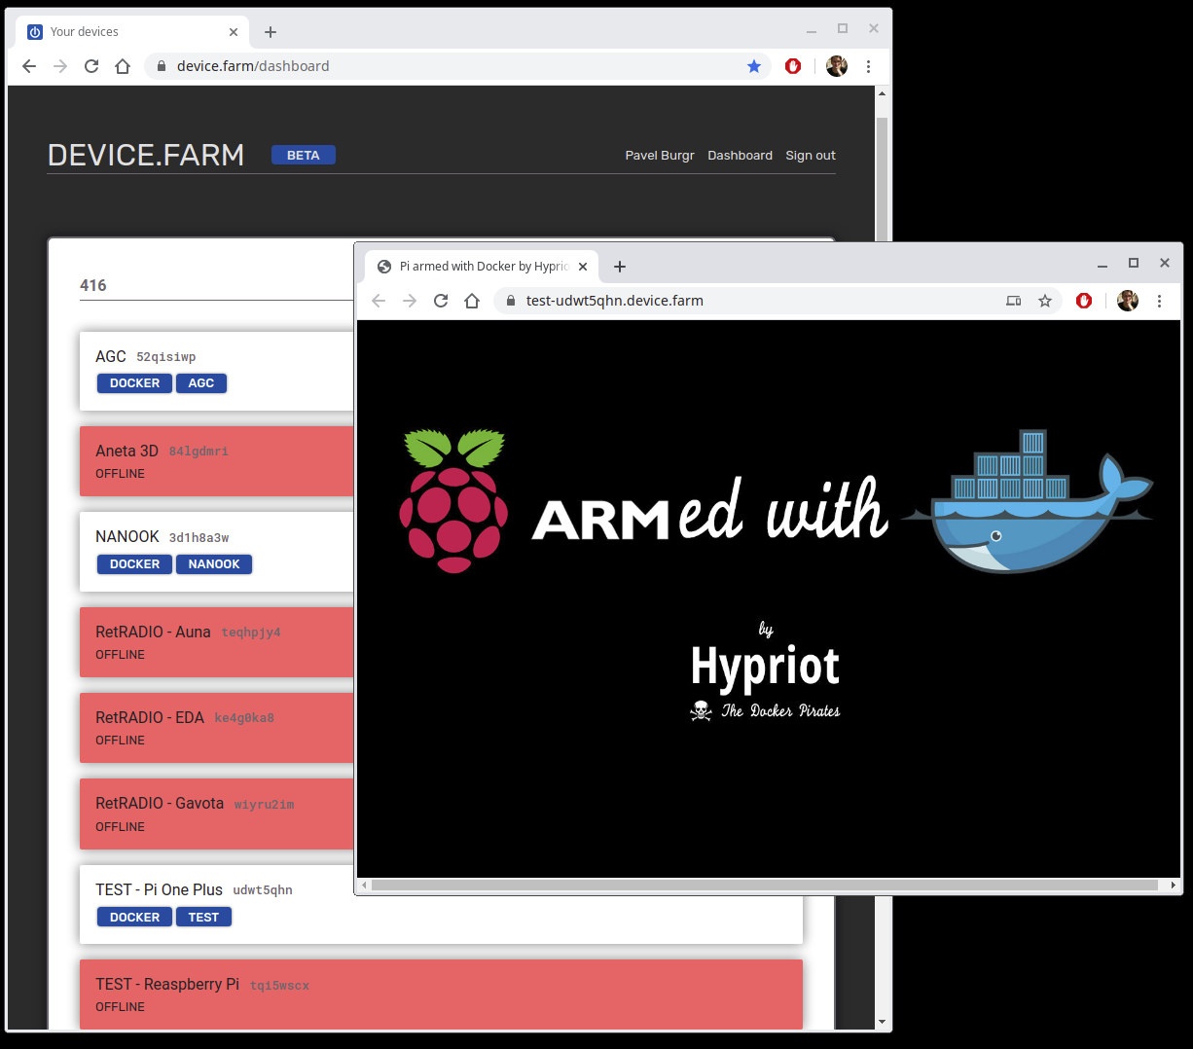The image size is (1193, 1049).
Task: Select 'Pi armed with Docker by Hypriot' tab
Action: click(482, 266)
